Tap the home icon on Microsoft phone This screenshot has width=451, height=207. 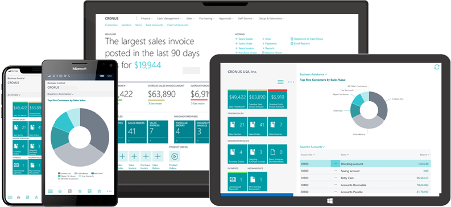pos(60,191)
